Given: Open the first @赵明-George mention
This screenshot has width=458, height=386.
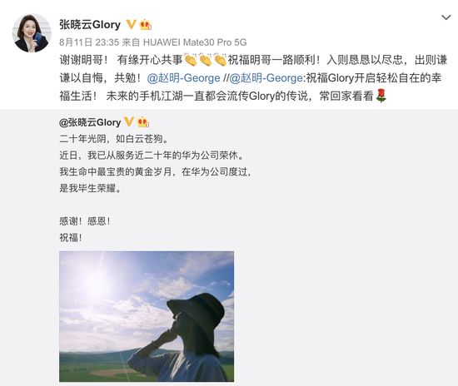Looking at the screenshot, I should [183, 78].
